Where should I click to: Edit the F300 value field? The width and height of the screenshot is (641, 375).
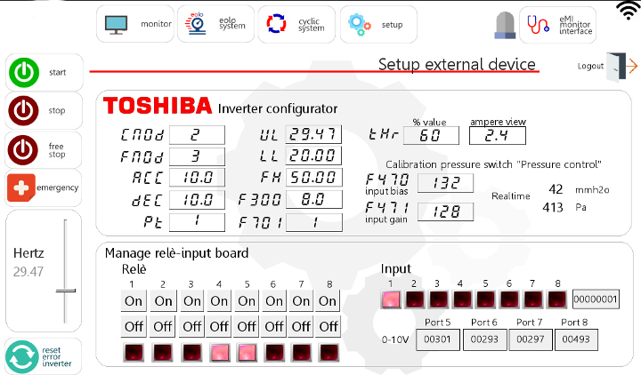[313, 200]
